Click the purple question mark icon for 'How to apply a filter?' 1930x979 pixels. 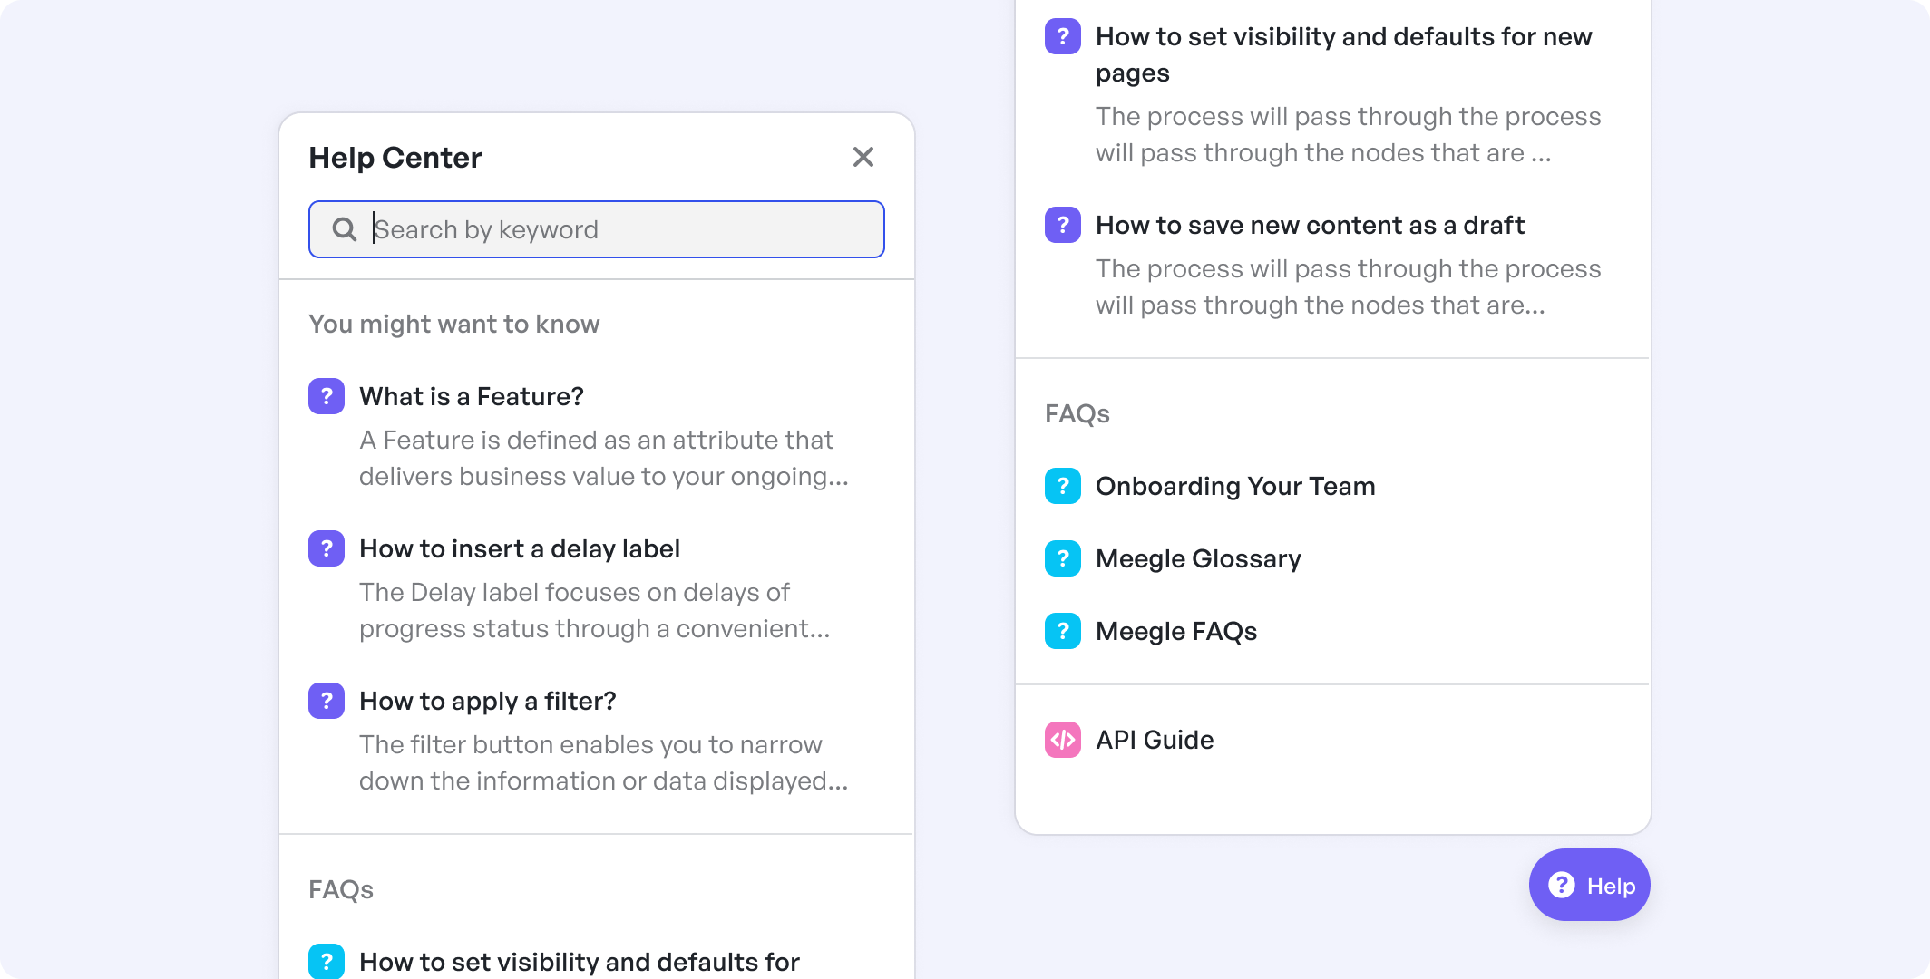tap(326, 702)
